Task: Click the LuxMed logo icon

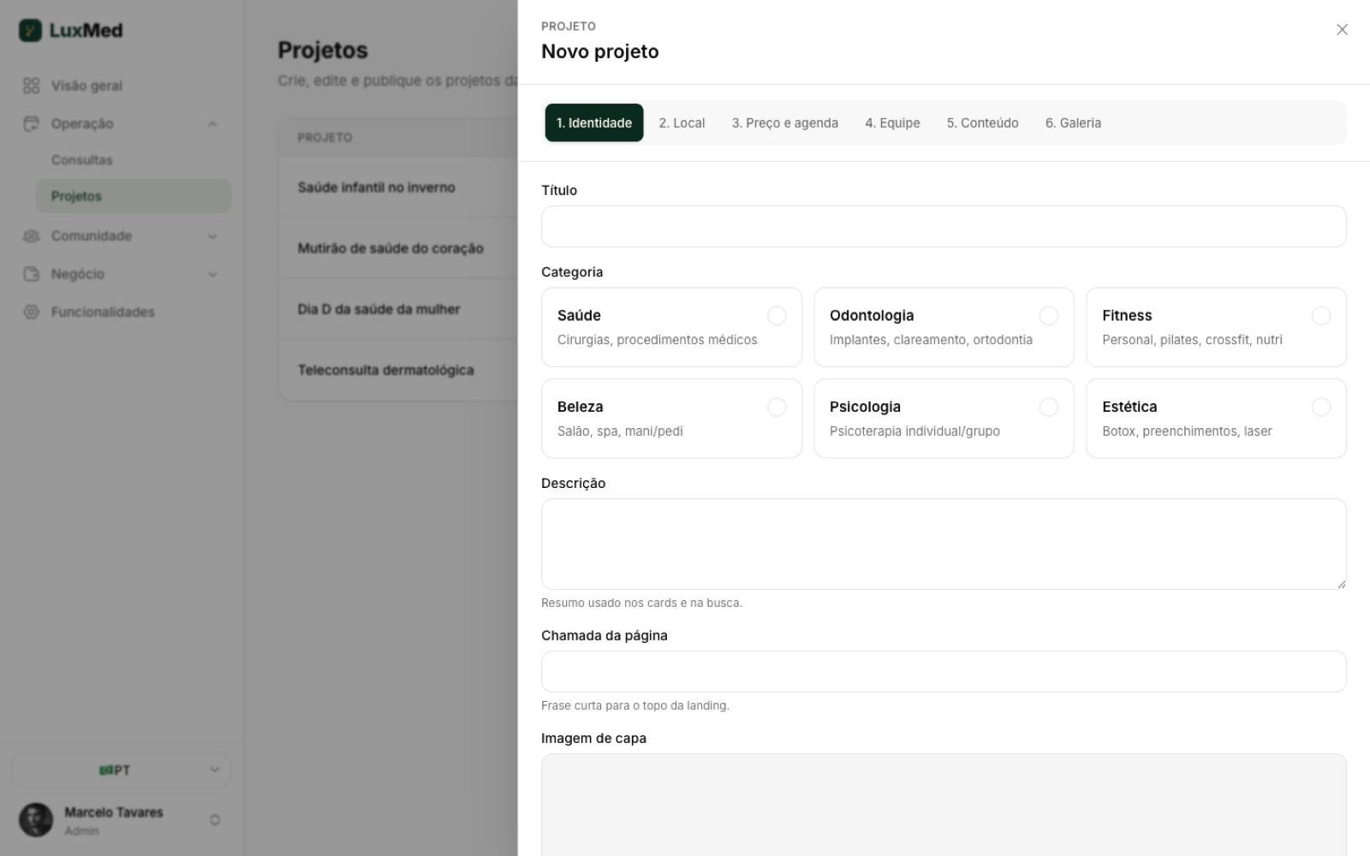Action: pos(30,31)
